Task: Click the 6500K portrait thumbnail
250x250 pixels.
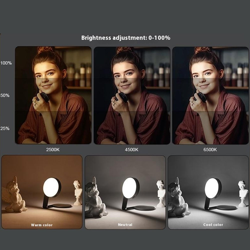Action: (x=210, y=95)
